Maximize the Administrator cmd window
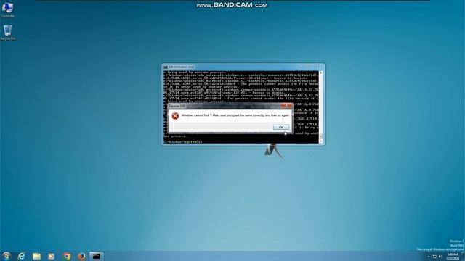This screenshot has width=465, height=261. (309, 66)
